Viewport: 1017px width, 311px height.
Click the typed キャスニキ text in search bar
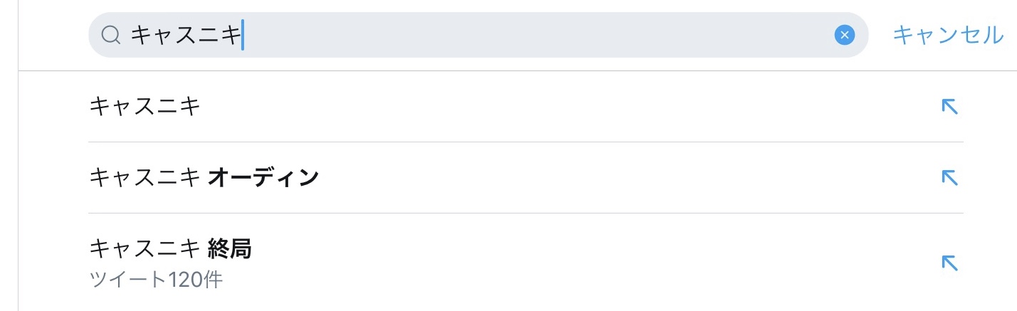coord(186,35)
